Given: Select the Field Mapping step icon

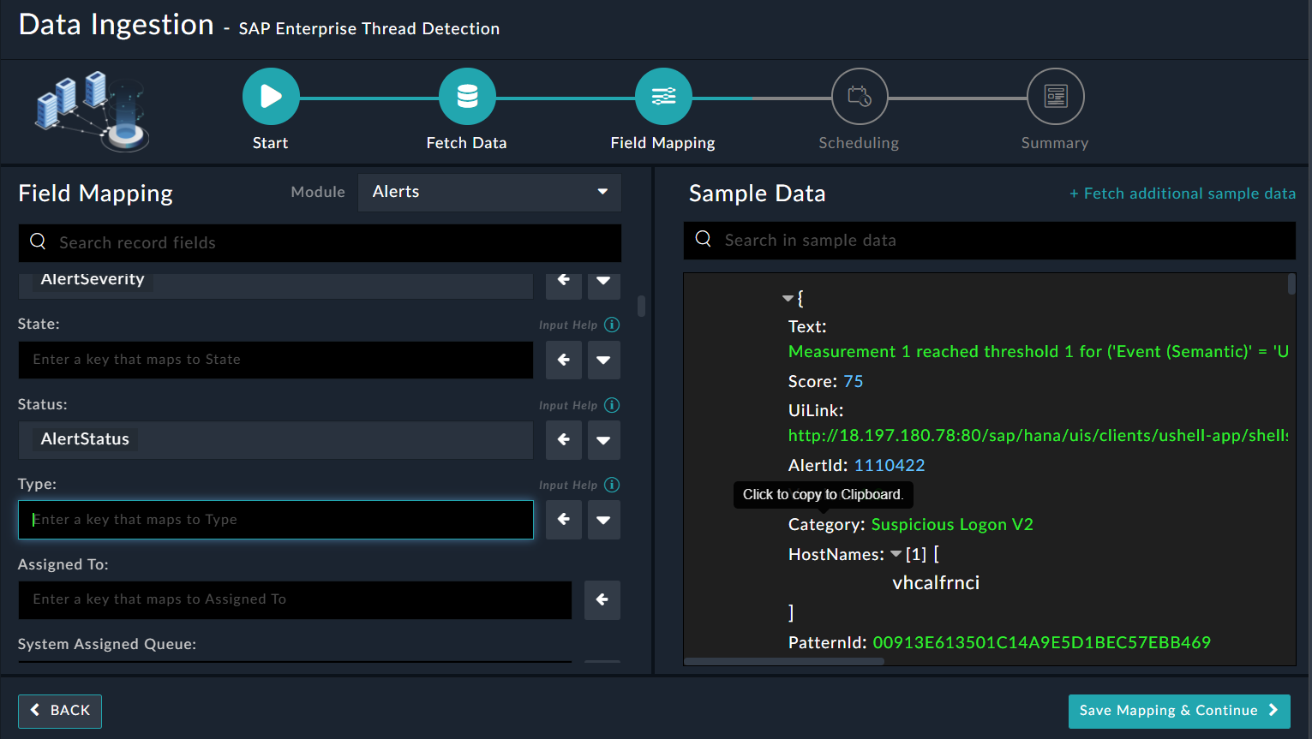Looking at the screenshot, I should [663, 97].
